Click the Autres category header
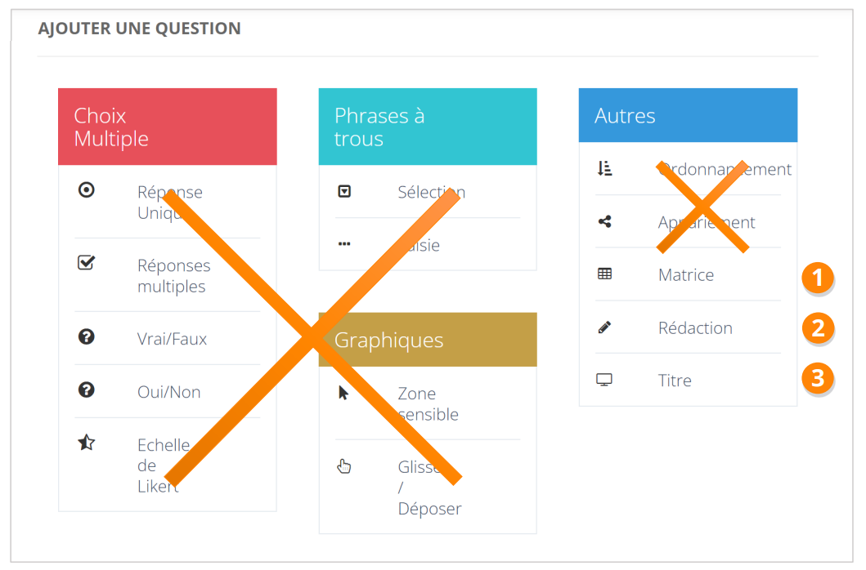Screen dimensions: 866x570 687,116
